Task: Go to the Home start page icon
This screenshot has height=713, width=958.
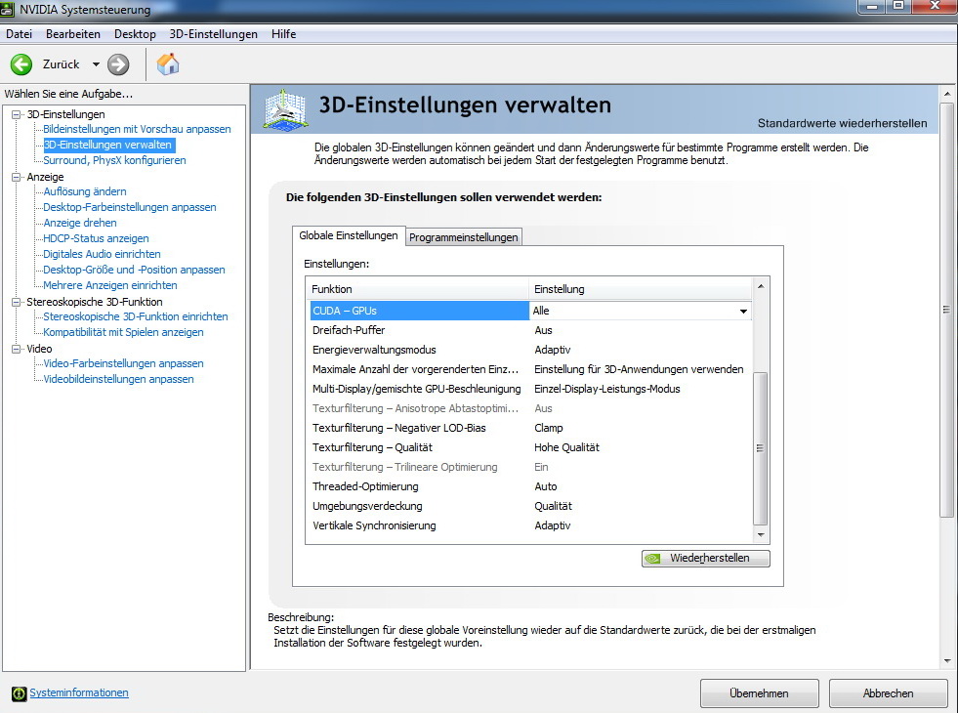Action: [x=167, y=64]
